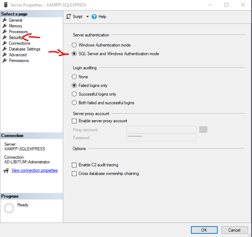Click the Cancel button
The height and width of the screenshot is (237, 252).
coord(234,230)
